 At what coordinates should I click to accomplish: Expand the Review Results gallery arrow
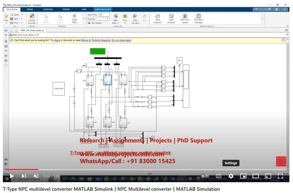click(x=263, y=19)
